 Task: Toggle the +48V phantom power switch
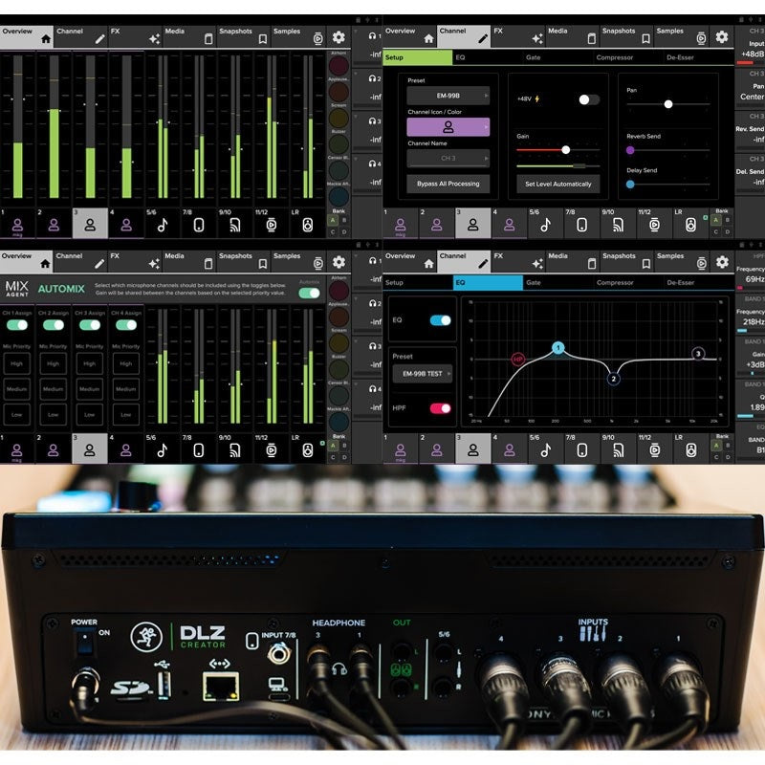click(590, 99)
